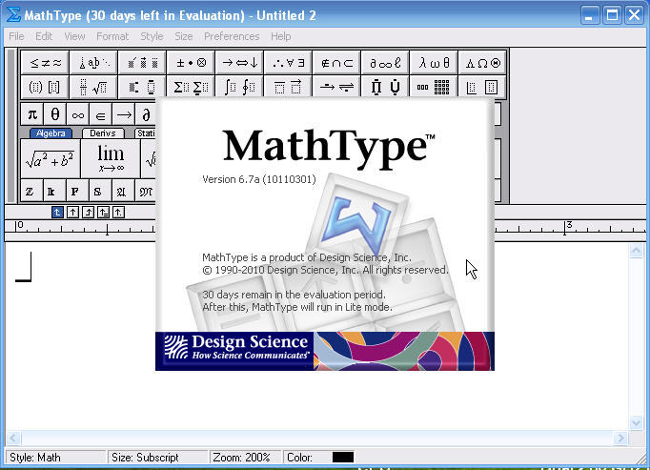
Task: Click the vertical scrollbar down arrow
Action: (636, 422)
